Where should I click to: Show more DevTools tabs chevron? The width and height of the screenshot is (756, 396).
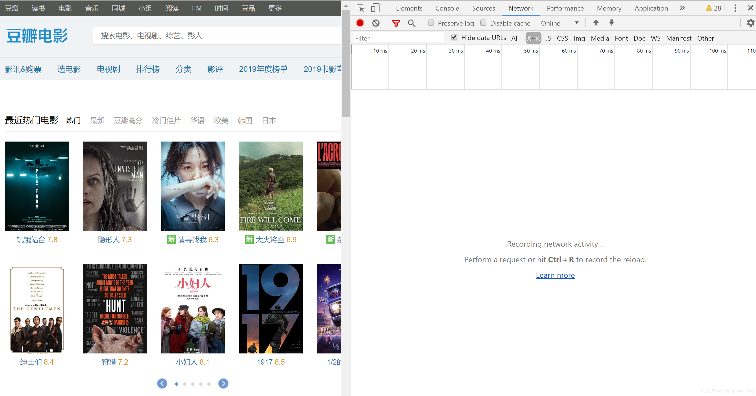[x=682, y=8]
